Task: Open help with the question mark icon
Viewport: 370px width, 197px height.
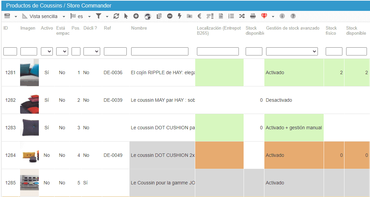Action: click(293, 16)
